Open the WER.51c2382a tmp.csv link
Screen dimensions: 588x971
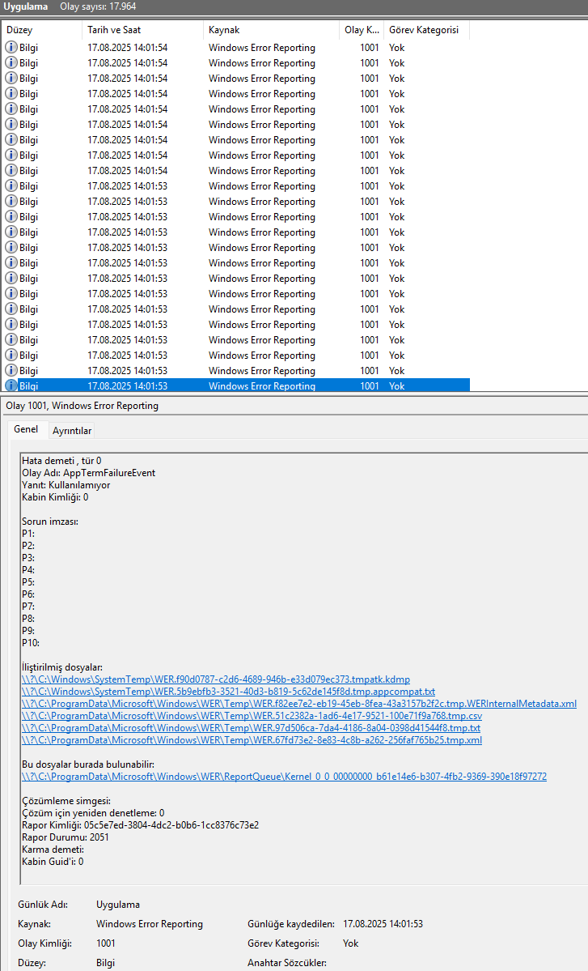click(x=252, y=715)
